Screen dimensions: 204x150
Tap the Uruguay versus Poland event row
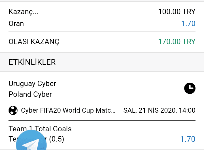(x=102, y=88)
